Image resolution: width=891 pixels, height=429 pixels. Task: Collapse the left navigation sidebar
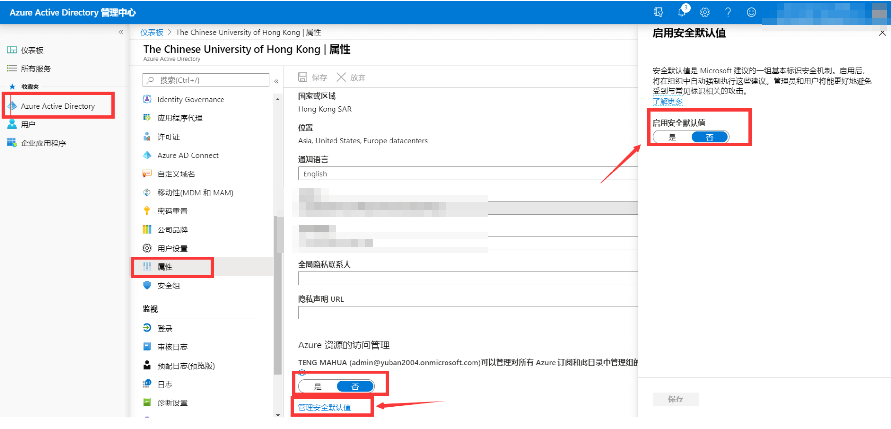click(121, 32)
